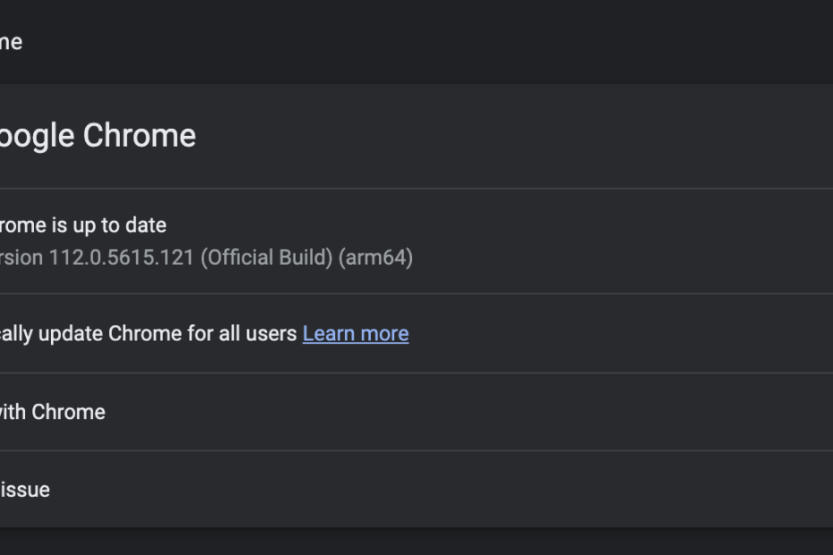Screen dimensions: 833x555
Task: Click the "Google Chrome" heading
Action: (97, 136)
